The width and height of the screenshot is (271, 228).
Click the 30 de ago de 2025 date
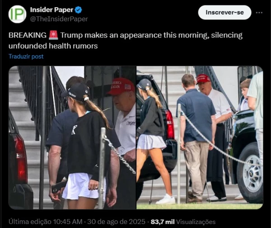tap(116, 222)
